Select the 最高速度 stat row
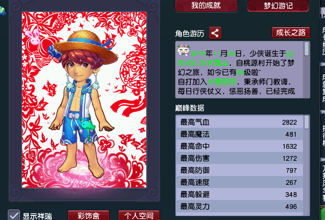Viewport: 325px width, 220px height. 240,182
